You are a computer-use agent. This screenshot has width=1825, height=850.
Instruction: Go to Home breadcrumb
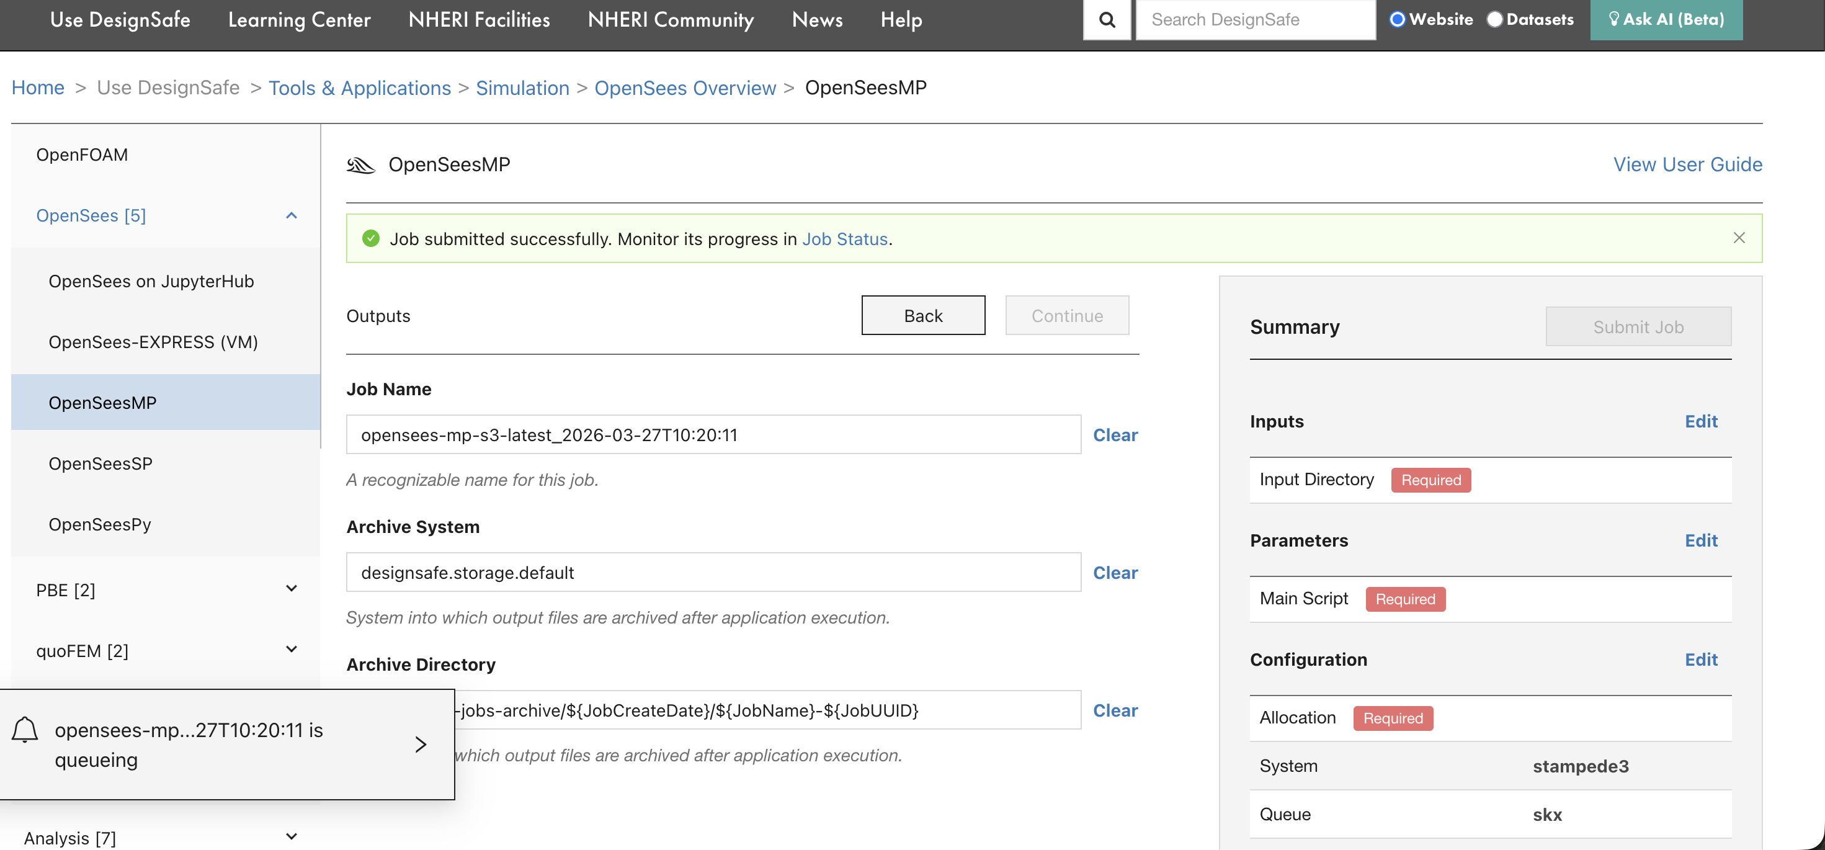click(38, 88)
